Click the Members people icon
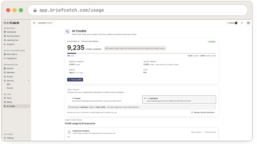The width and height of the screenshot is (257, 144). [x=5, y=73]
